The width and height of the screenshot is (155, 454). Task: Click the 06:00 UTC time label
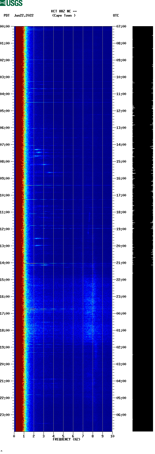[x=121, y=415]
